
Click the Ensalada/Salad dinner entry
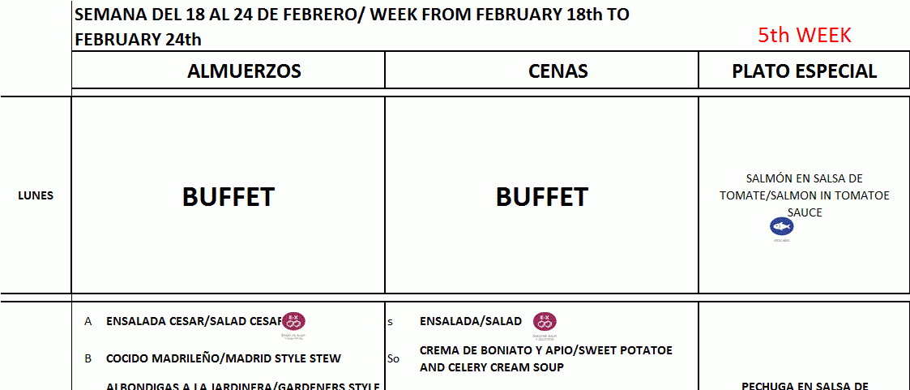(x=471, y=321)
